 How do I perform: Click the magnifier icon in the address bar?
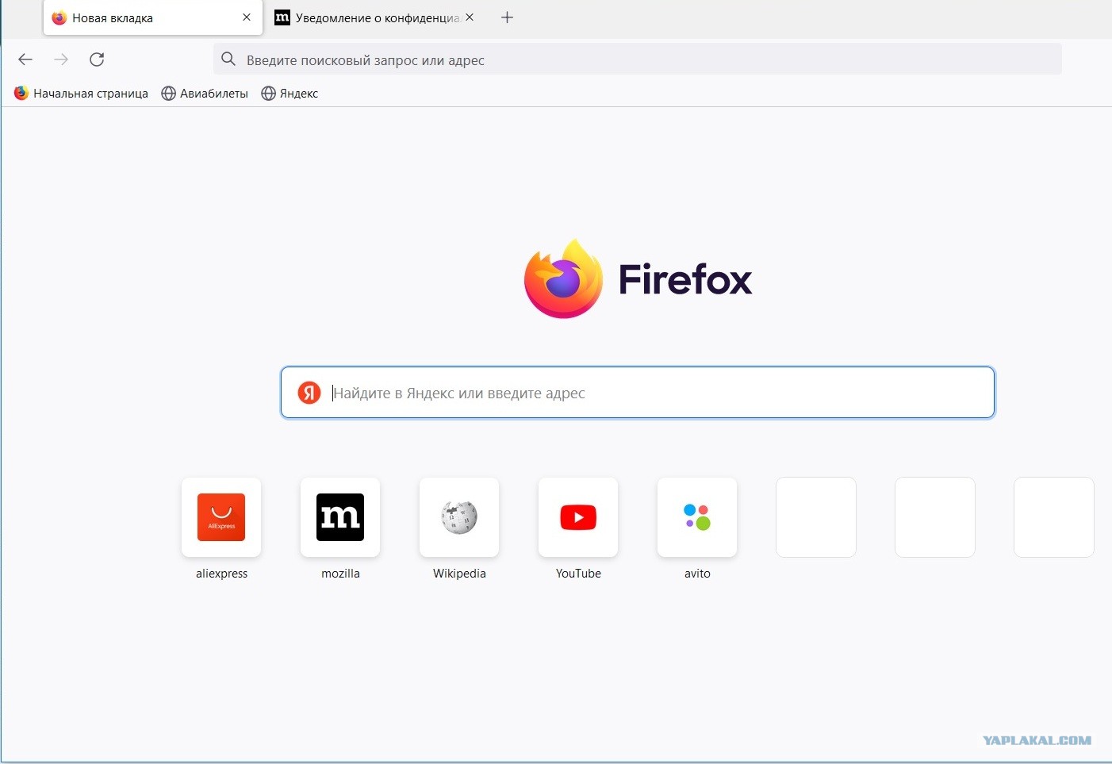[x=228, y=60]
